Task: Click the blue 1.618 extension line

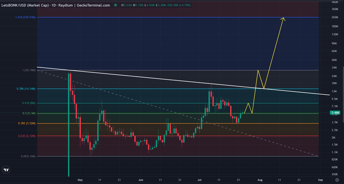Action: click(x=172, y=17)
